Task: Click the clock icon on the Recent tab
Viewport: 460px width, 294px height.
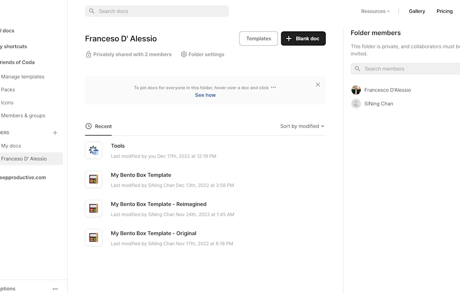Action: click(x=88, y=126)
